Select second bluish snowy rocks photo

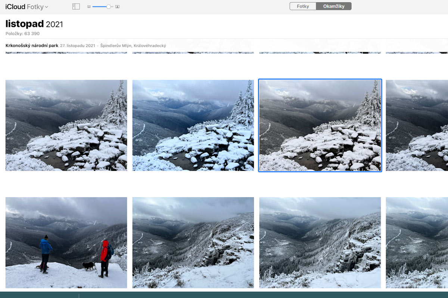[x=193, y=125]
